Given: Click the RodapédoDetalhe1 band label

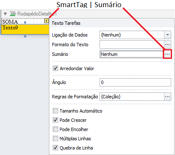Looking at the screenshot, I should pos(37,14).
